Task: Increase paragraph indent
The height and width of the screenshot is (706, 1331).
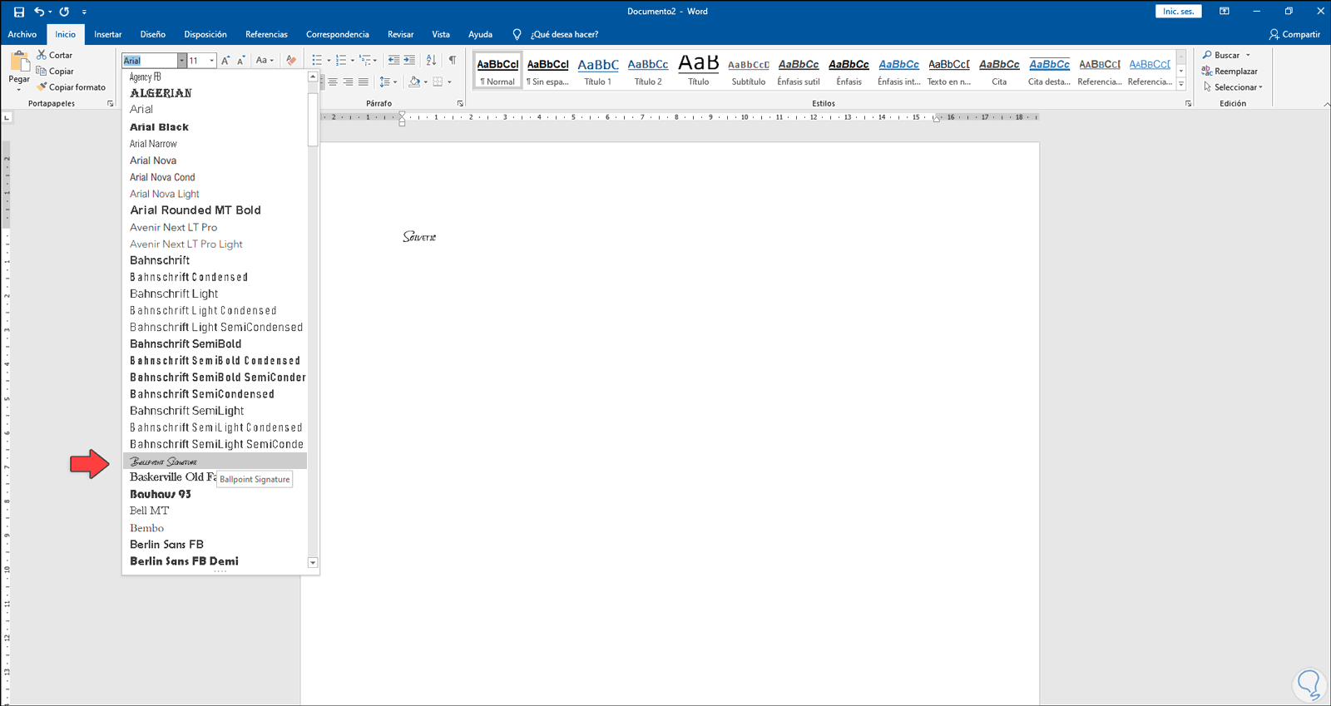Action: point(409,60)
